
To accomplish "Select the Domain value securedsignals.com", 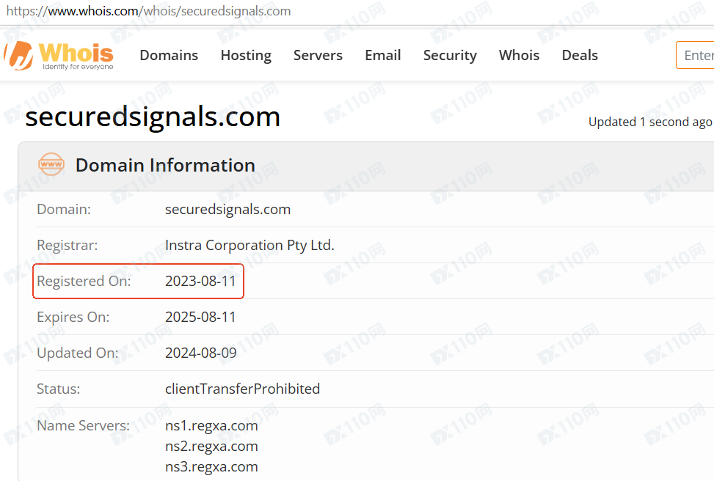I will click(x=227, y=209).
